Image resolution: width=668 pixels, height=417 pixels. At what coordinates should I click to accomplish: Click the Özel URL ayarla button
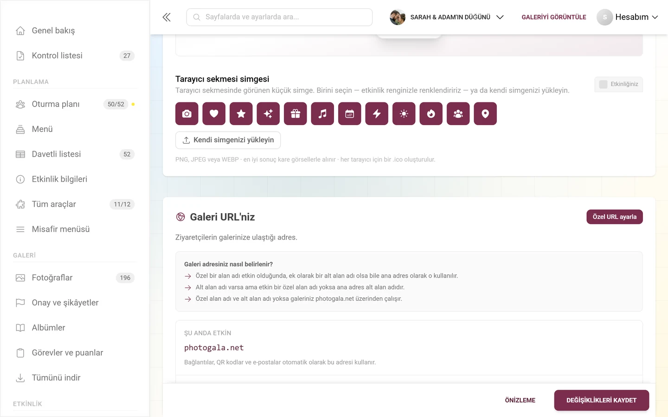pyautogui.click(x=615, y=217)
